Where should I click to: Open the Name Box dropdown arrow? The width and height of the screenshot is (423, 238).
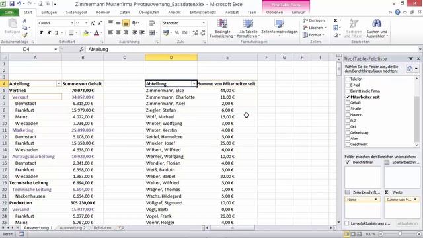[x=56, y=49]
